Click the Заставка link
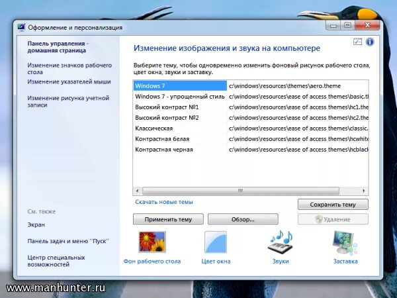 (345, 262)
